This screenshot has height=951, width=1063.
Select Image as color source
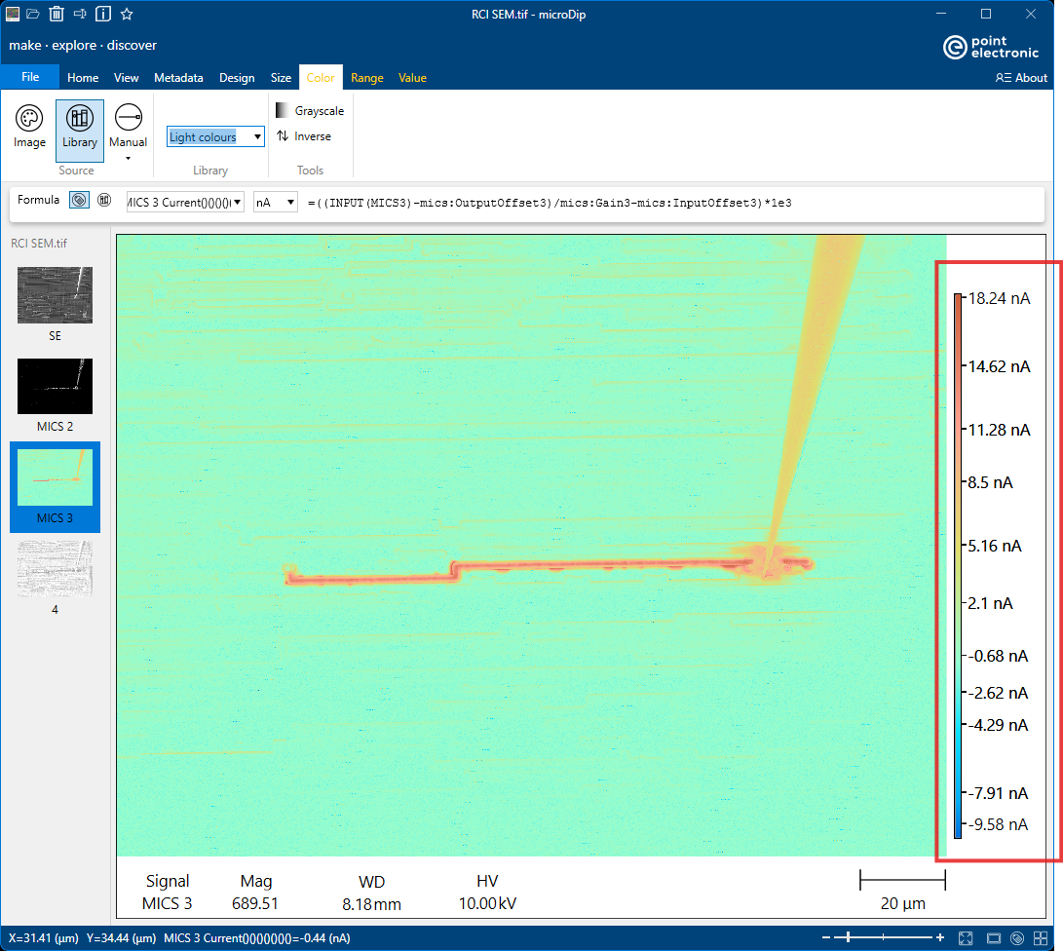tap(30, 127)
